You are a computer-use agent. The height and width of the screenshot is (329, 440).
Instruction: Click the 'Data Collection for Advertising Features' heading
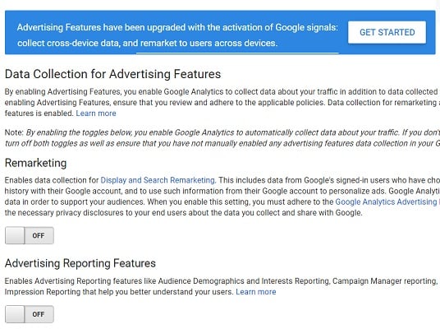[x=112, y=74]
